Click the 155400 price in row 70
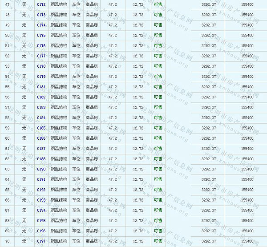 [x=247, y=241]
